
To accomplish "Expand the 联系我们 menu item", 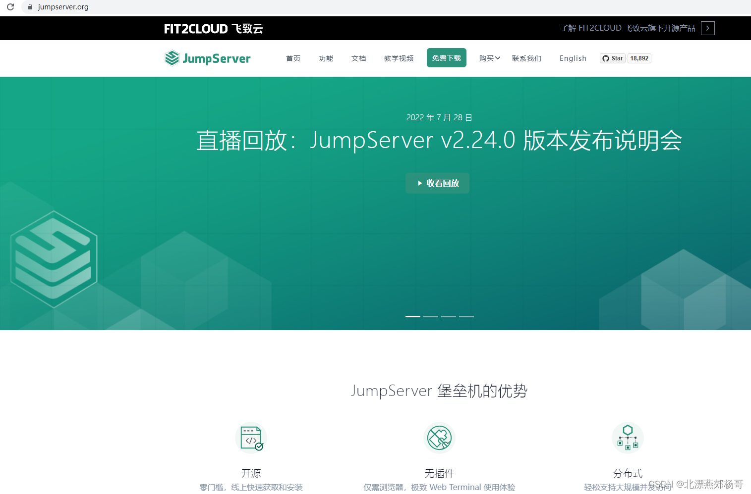I will (x=526, y=58).
